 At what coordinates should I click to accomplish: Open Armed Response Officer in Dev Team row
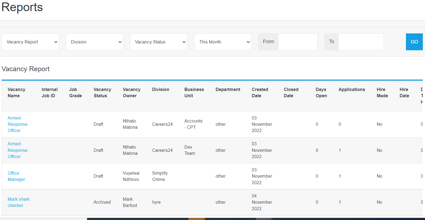point(18,150)
